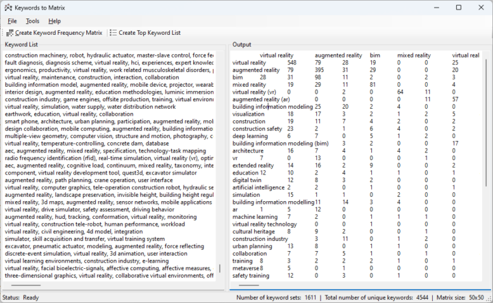Click the 'component, virtual reality development tool' line
Image resolution: width=493 pixels, height=303 pixels.
[x=101, y=172]
